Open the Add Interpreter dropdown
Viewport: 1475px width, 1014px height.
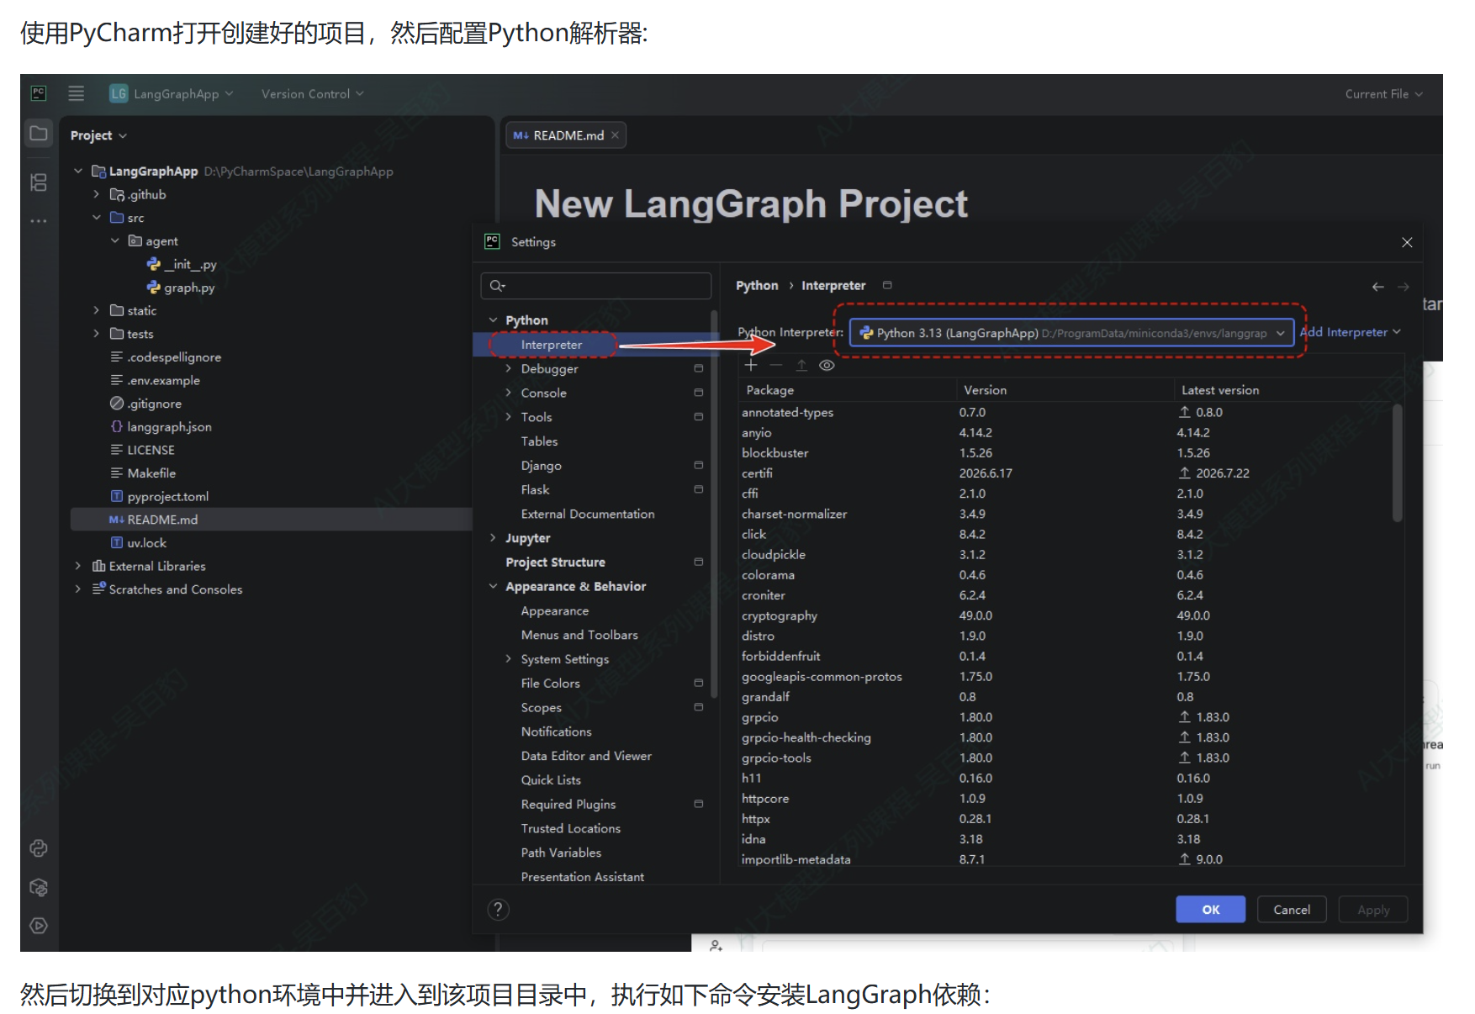(x=1351, y=332)
